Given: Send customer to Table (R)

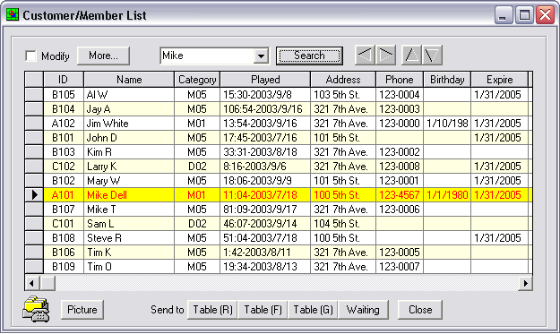Looking at the screenshot, I should point(213,310).
